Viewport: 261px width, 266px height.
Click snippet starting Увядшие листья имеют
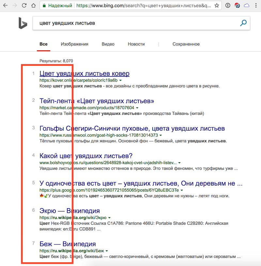(x=139, y=168)
